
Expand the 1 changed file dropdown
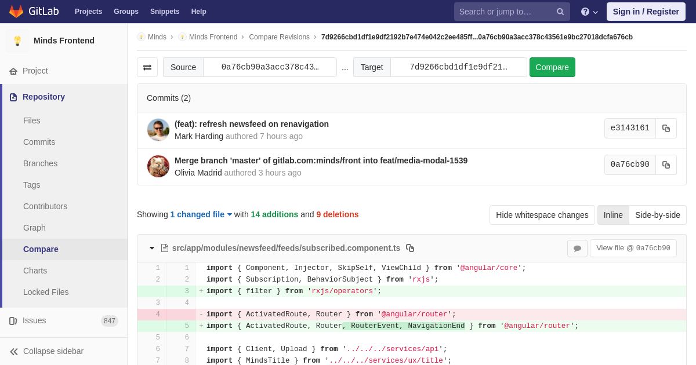pos(201,214)
